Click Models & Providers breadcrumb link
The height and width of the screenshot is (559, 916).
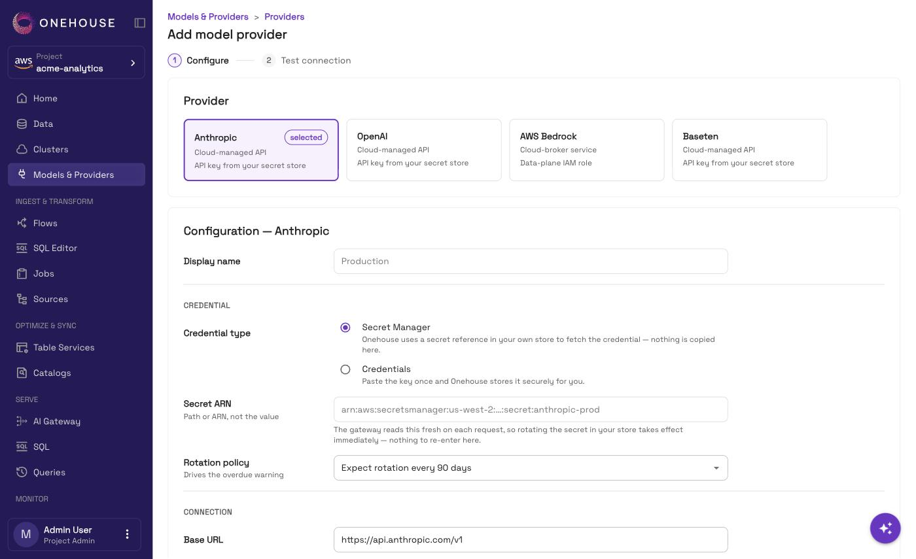(x=208, y=16)
